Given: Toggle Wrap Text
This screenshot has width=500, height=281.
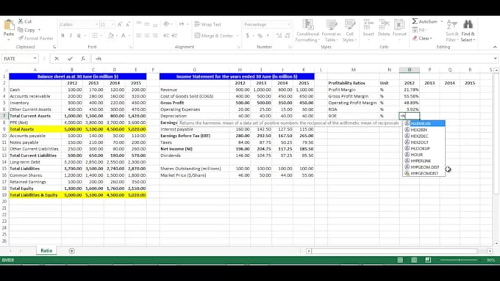Looking at the screenshot, I should [x=207, y=24].
